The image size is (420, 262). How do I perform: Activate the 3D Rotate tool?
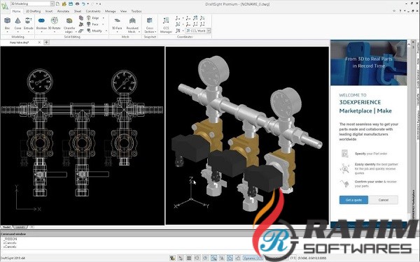[x=55, y=23]
